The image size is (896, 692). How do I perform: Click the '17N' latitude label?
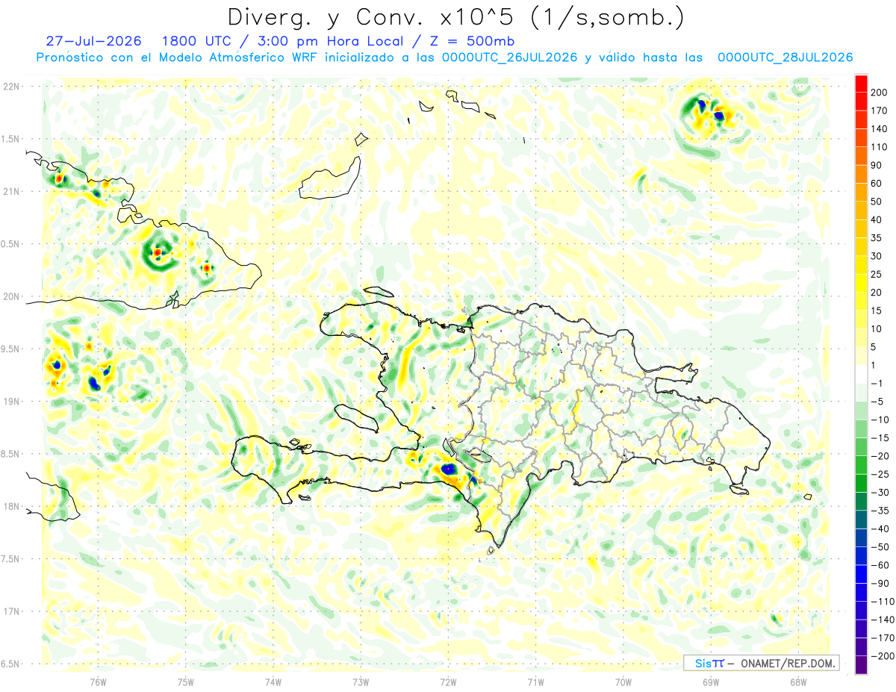pyautogui.click(x=11, y=612)
